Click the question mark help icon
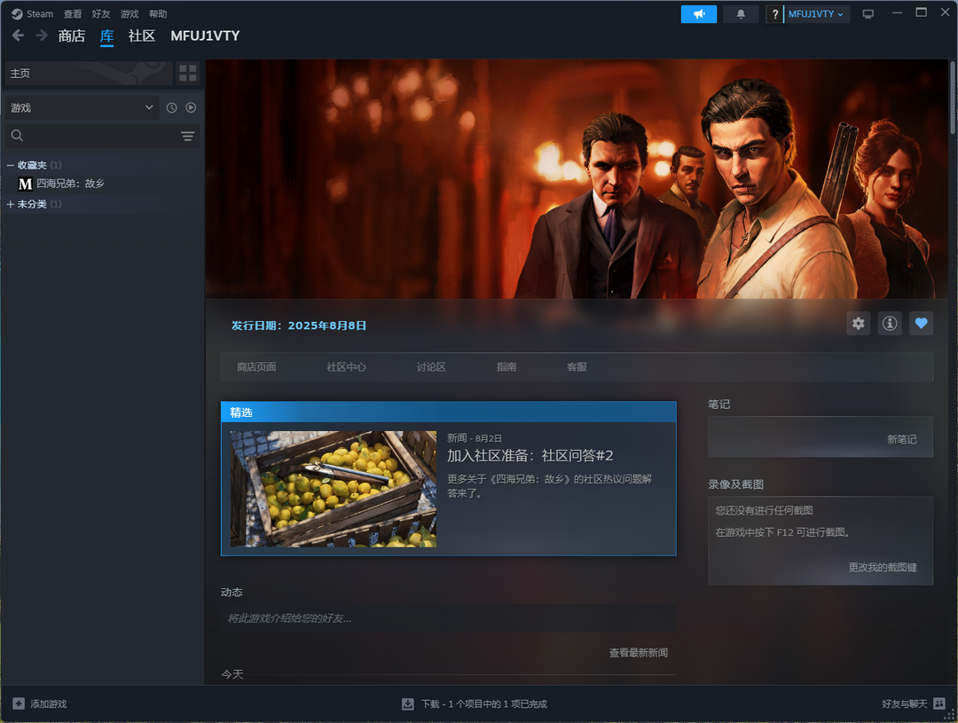 pyautogui.click(x=774, y=14)
